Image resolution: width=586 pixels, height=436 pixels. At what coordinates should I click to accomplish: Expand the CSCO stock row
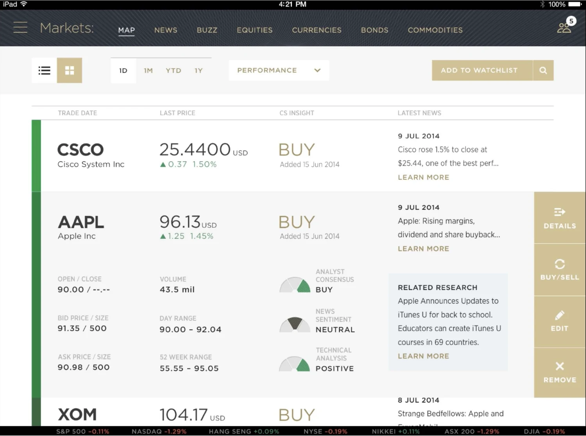pyautogui.click(x=293, y=156)
